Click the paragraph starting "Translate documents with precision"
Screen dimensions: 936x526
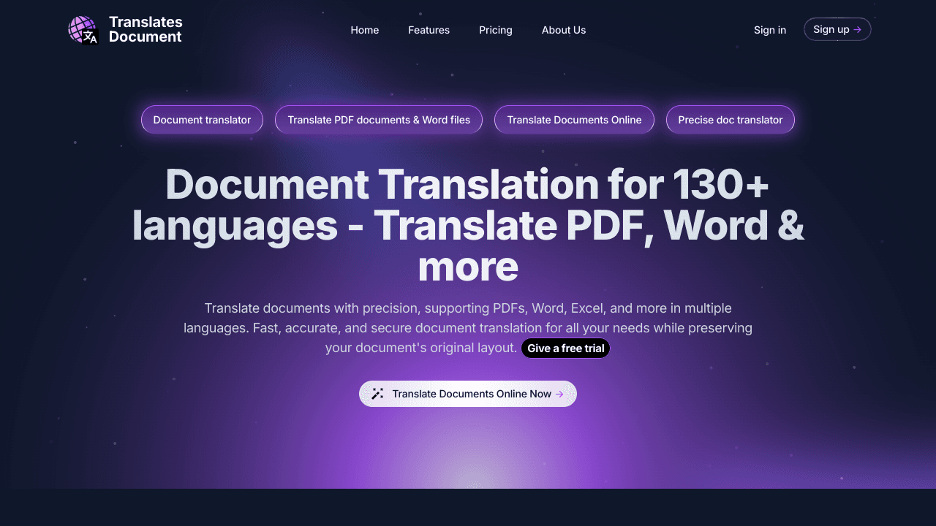(x=468, y=328)
